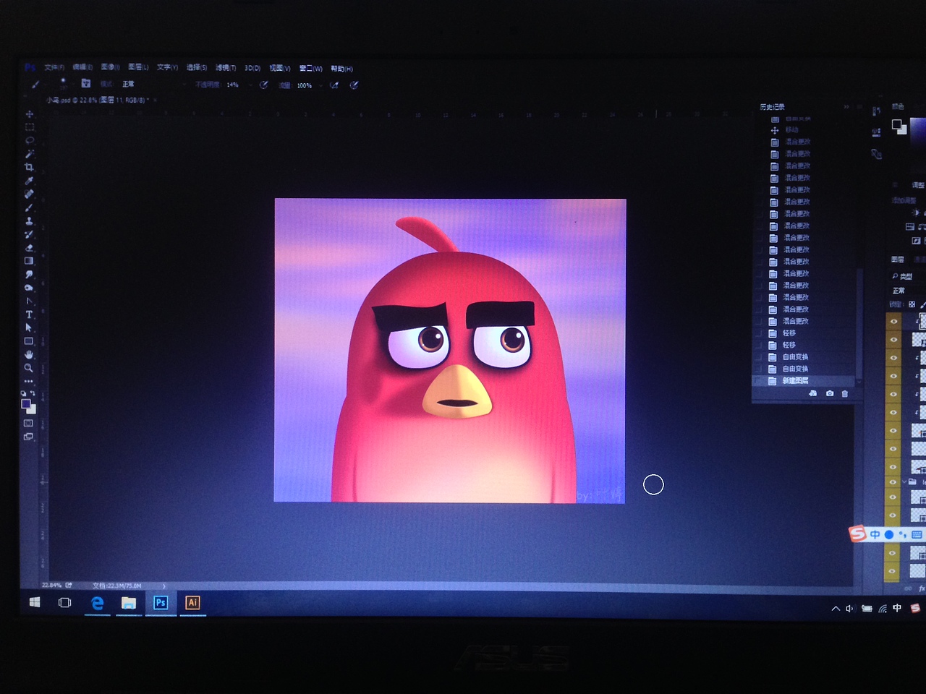Hide the topmost layer using its eye

(x=893, y=321)
